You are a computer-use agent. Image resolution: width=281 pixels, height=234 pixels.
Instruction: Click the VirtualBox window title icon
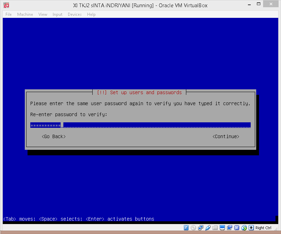(x=6, y=5)
